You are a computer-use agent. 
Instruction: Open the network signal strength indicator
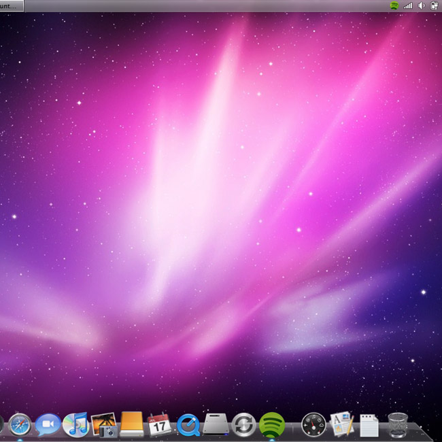pyautogui.click(x=408, y=5)
